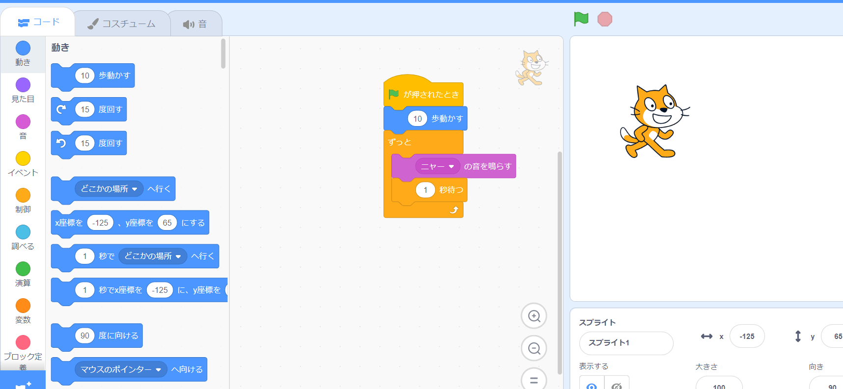The image size is (843, 389).
Task: Click the counterclockwise rotate icon on 15度回す block
Action: [61, 143]
